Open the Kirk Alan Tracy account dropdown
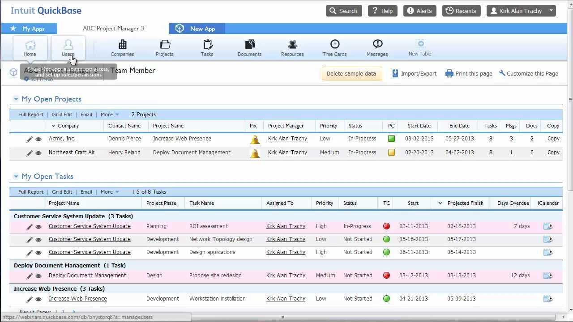573x322 pixels. pos(521,11)
